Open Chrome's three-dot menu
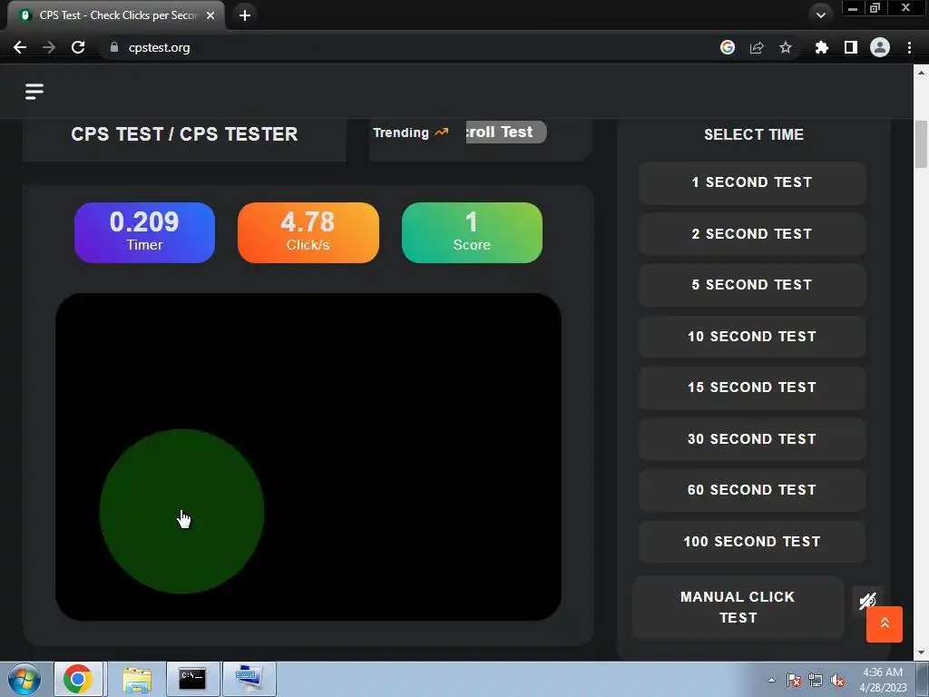This screenshot has height=697, width=929. (x=909, y=47)
